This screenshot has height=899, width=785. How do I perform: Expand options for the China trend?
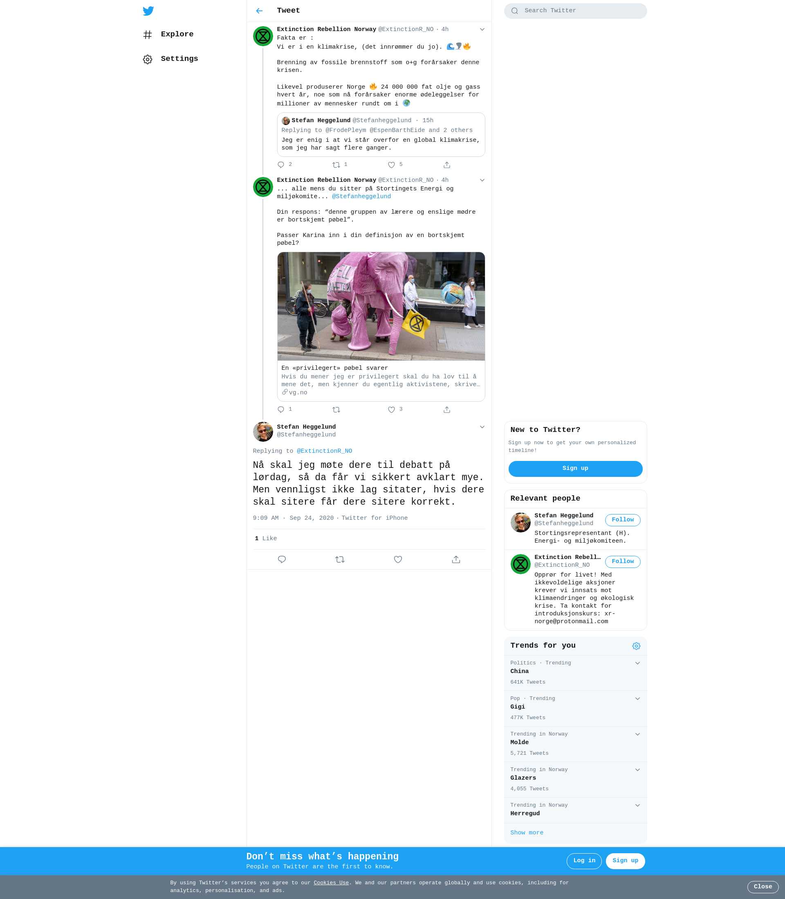[637, 663]
